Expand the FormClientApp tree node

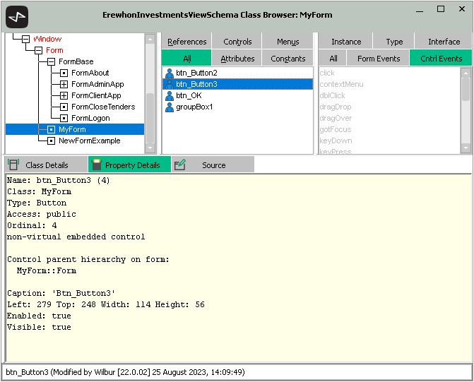click(64, 95)
